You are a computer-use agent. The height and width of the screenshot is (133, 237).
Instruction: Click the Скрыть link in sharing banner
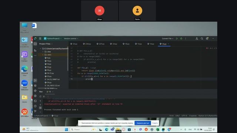(155, 123)
